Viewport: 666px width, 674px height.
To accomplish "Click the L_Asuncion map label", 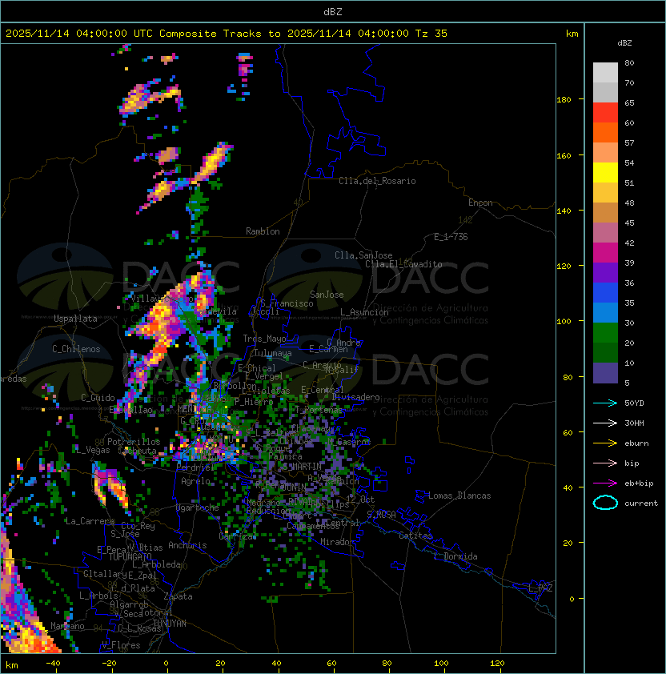I will pyautogui.click(x=364, y=312).
